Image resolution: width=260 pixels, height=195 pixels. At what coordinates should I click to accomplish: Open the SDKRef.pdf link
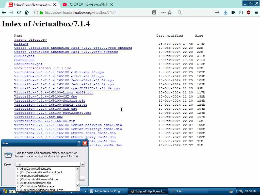[24, 56]
